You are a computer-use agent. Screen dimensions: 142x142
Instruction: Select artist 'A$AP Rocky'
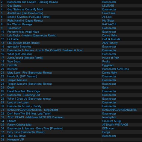click(110, 43)
